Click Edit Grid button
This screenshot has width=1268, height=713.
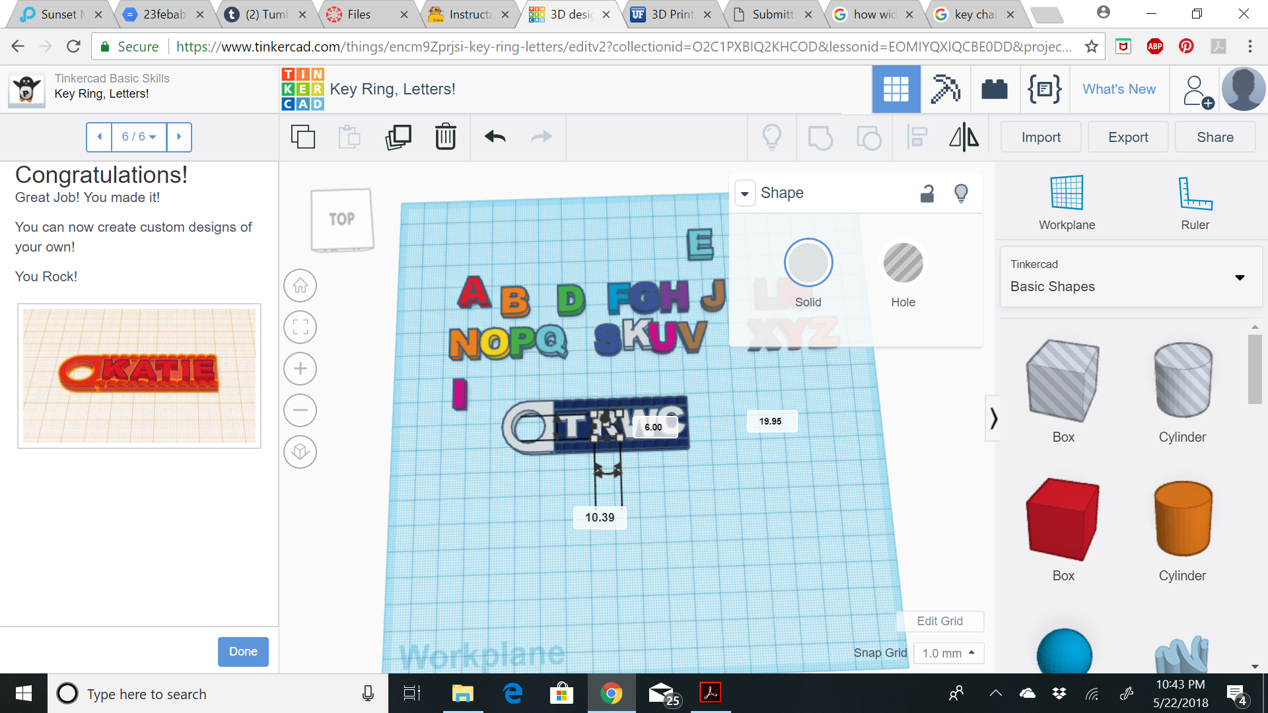(x=940, y=621)
